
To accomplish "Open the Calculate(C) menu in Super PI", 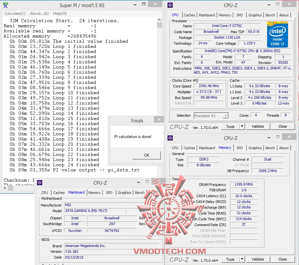I will coord(15,14).
